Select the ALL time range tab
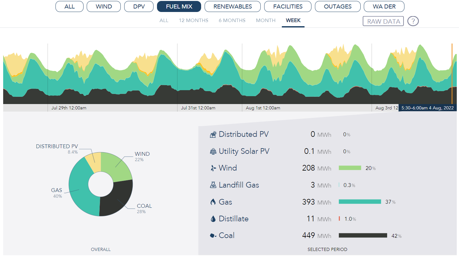 (164, 20)
